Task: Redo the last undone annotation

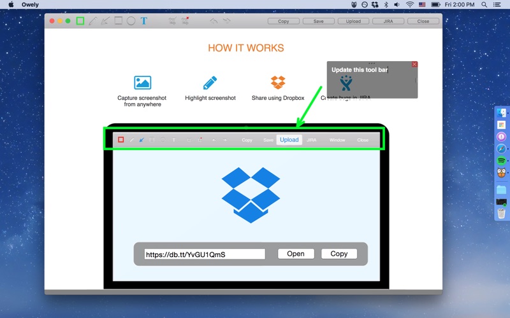Action: tap(226, 21)
